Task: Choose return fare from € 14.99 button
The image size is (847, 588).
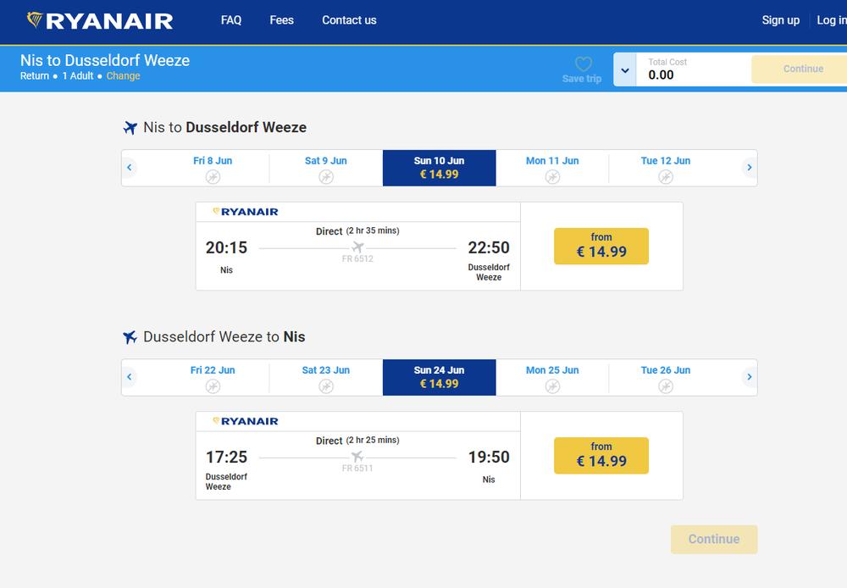Action: click(x=601, y=455)
